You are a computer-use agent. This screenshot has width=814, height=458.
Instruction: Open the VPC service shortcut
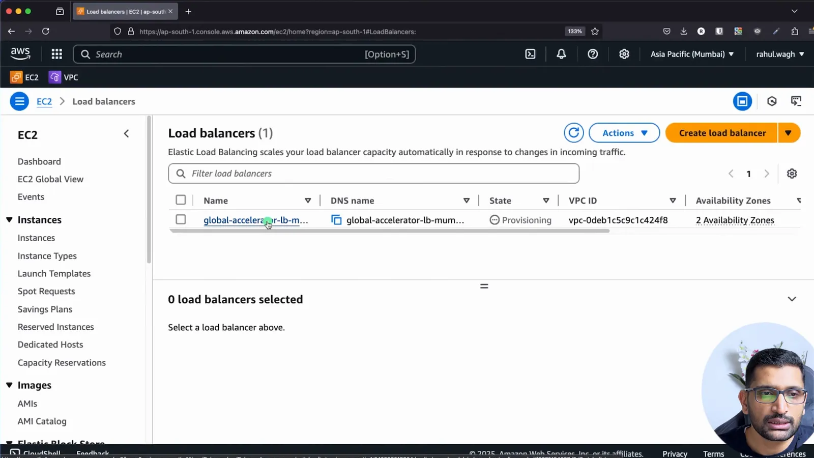pos(64,77)
